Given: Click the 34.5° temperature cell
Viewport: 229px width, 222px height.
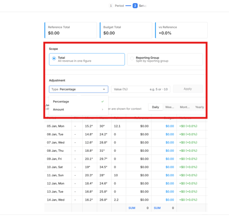Looking at the screenshot, I should click(x=104, y=167).
